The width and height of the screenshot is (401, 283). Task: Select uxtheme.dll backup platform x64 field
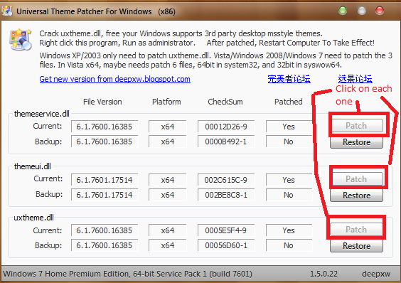(x=168, y=245)
